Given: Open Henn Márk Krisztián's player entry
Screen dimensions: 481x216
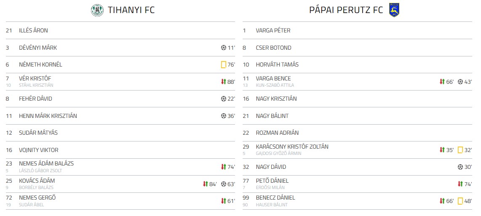Looking at the screenshot, I should tap(48, 116).
